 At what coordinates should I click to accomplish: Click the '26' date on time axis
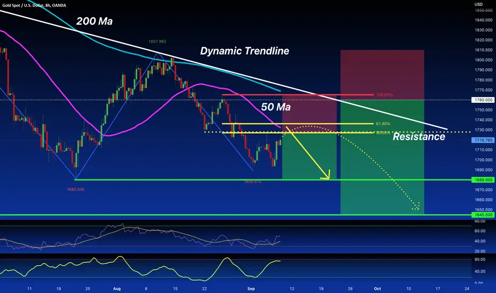click(x=350, y=289)
